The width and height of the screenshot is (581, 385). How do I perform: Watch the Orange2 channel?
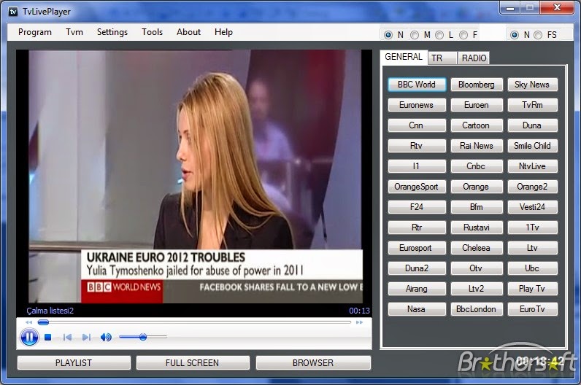[532, 187]
